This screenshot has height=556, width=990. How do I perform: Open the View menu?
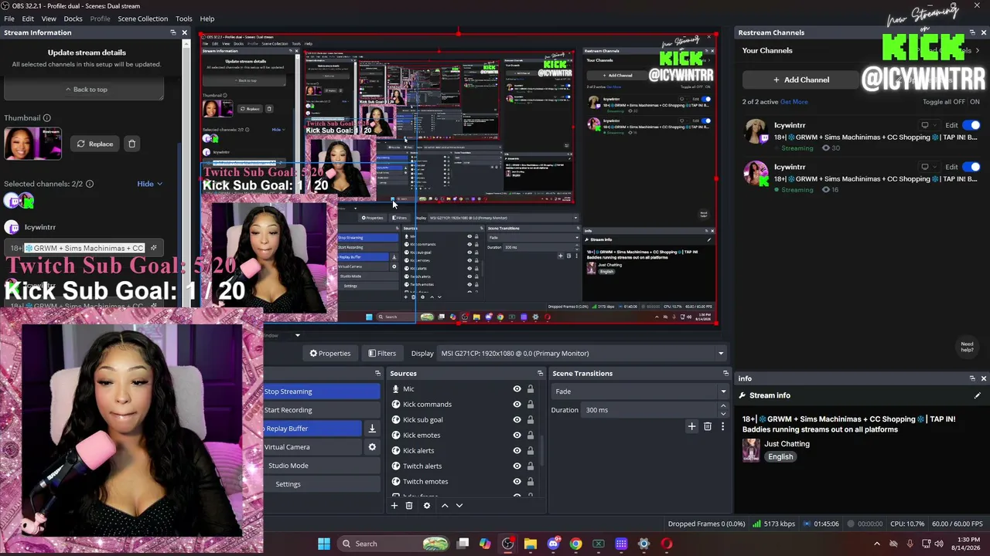(49, 19)
